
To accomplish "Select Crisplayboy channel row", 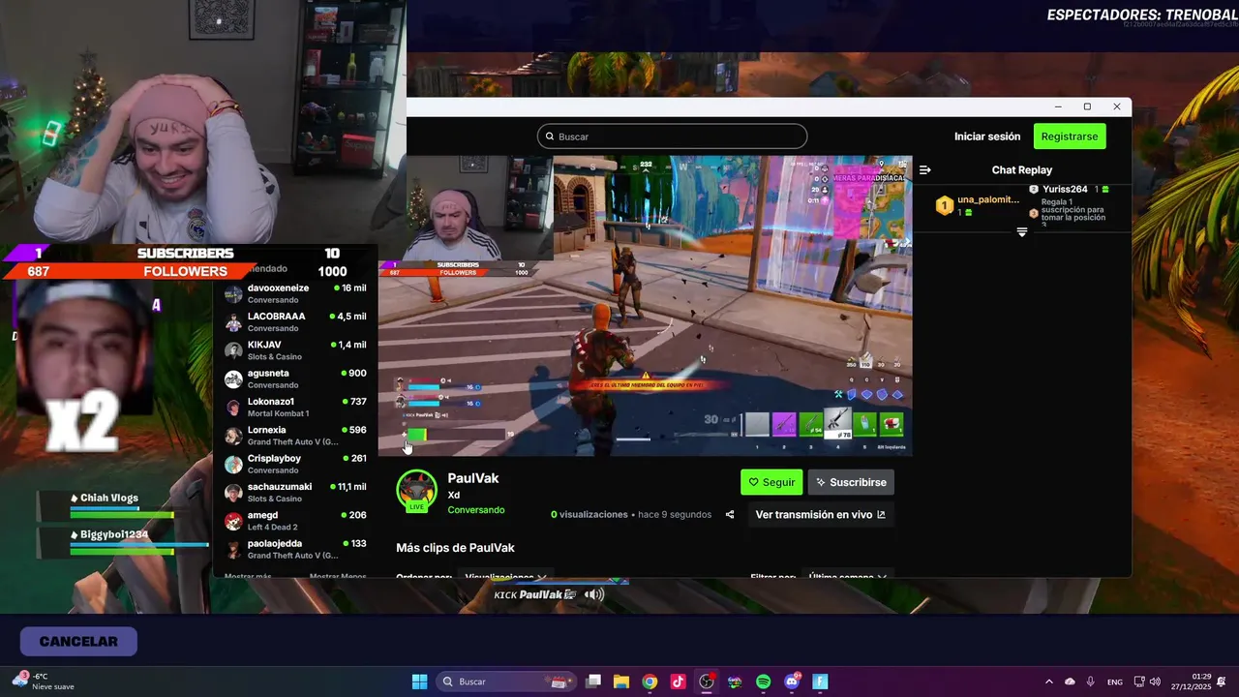I will click(294, 465).
